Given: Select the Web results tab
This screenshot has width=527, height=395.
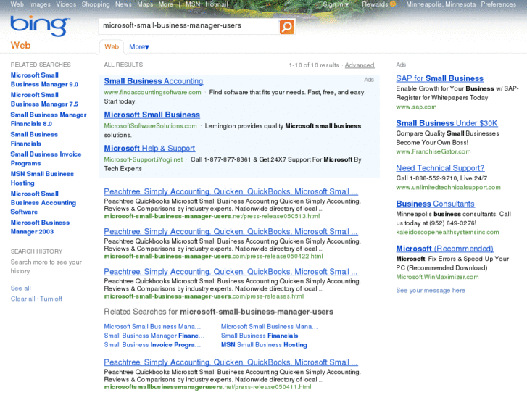Looking at the screenshot, I should (x=112, y=46).
